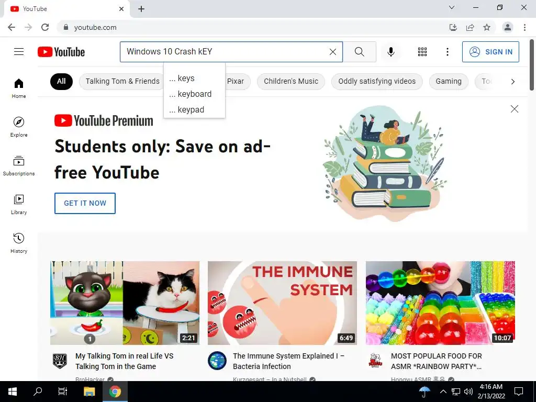The width and height of the screenshot is (536, 402).
Task: Open Windows taskbar search
Action: pyautogui.click(x=38, y=392)
